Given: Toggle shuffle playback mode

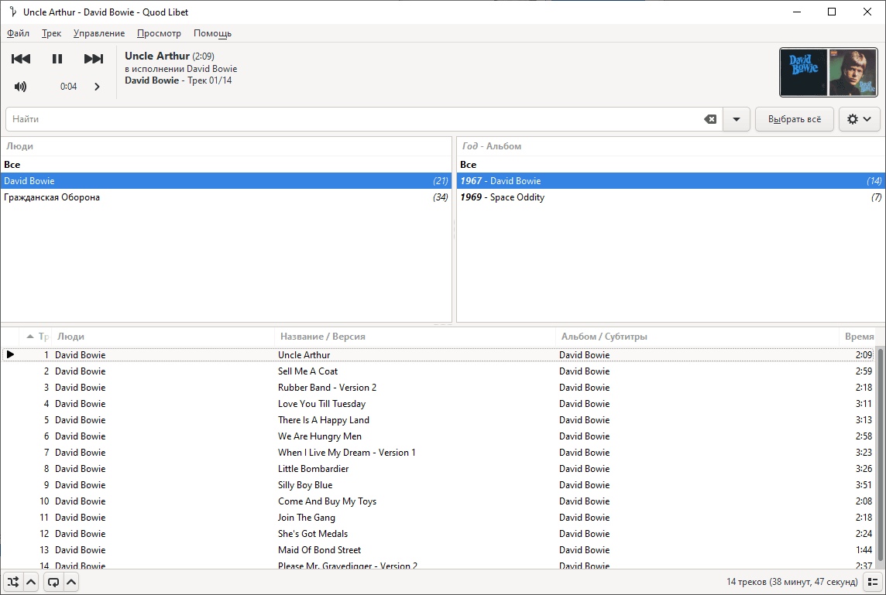Looking at the screenshot, I should pos(12,582).
